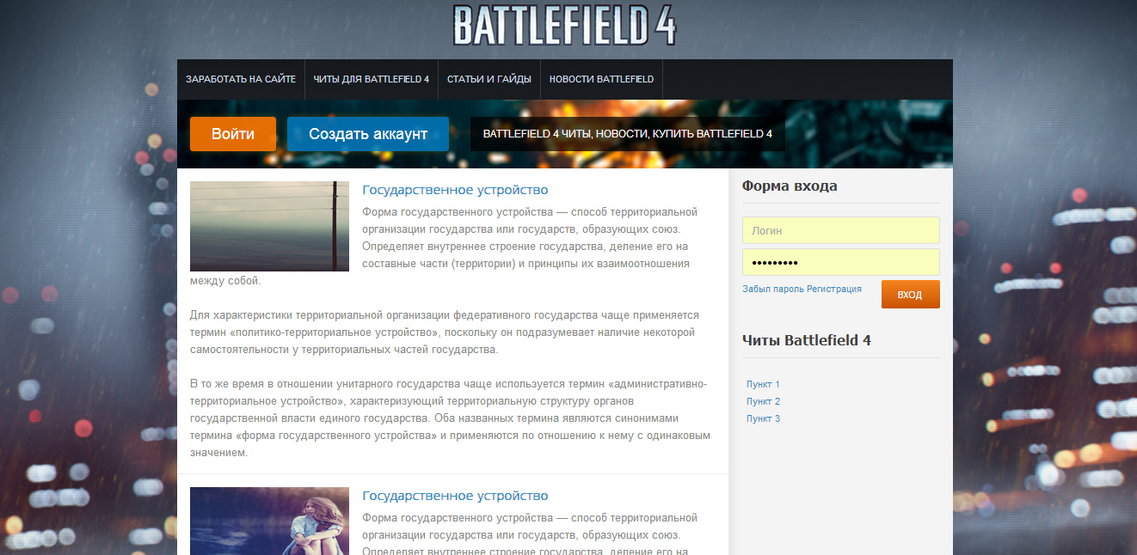Open the second Государственное устройство article title
1137x555 pixels.
pos(457,494)
